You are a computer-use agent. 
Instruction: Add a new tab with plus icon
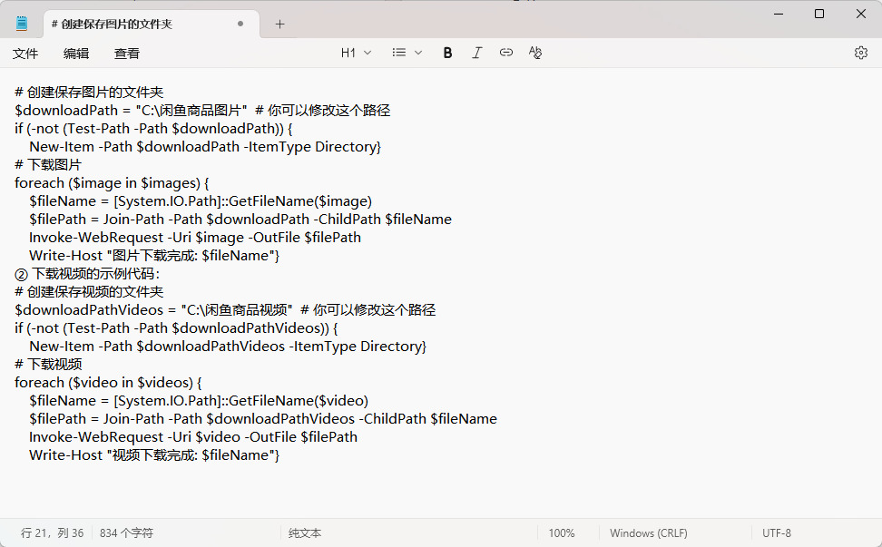click(279, 24)
